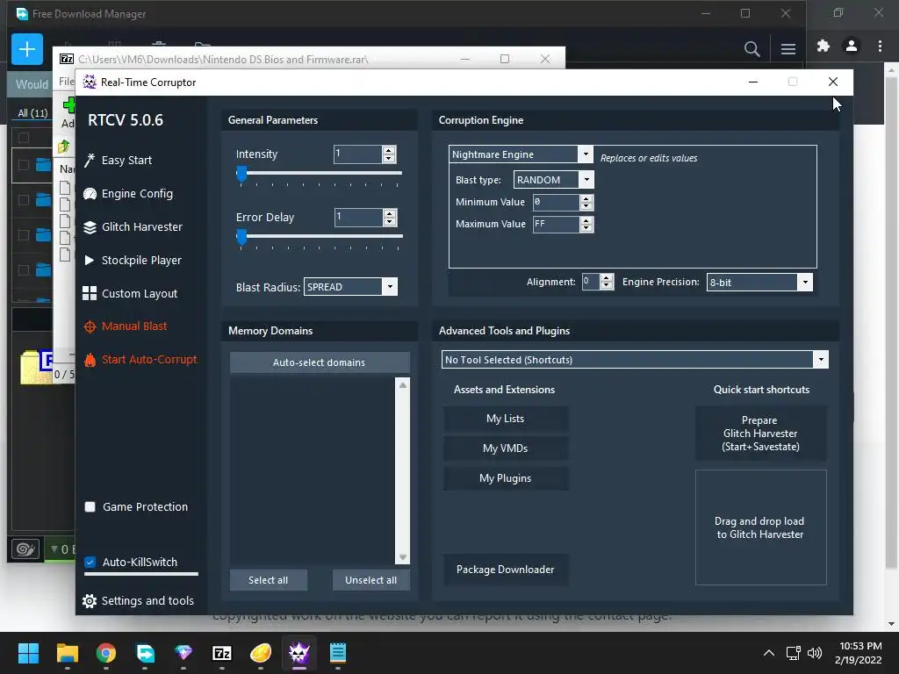Switch to 7-Zip taskbar icon
Image resolution: width=899 pixels, height=674 pixels.
pyautogui.click(x=222, y=653)
